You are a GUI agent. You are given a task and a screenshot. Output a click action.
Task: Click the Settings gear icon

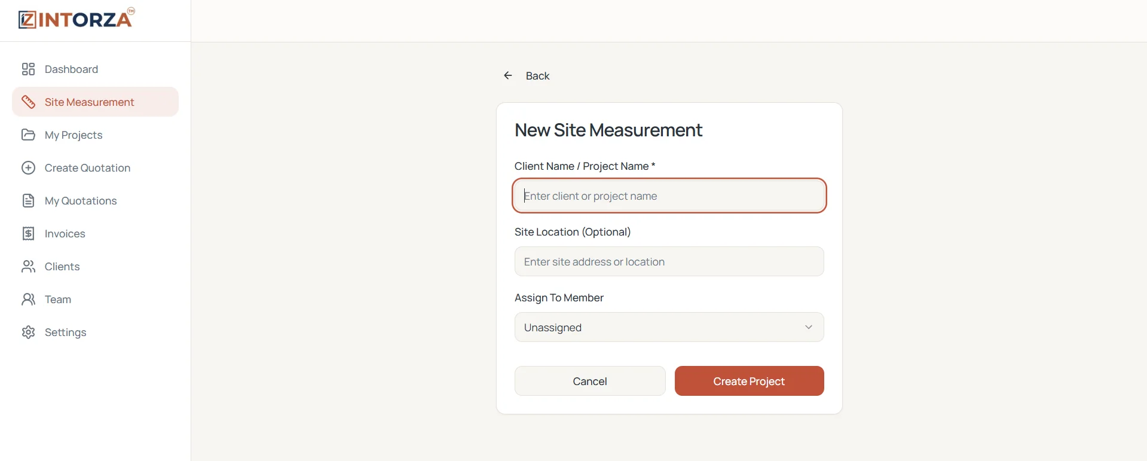pyautogui.click(x=28, y=332)
